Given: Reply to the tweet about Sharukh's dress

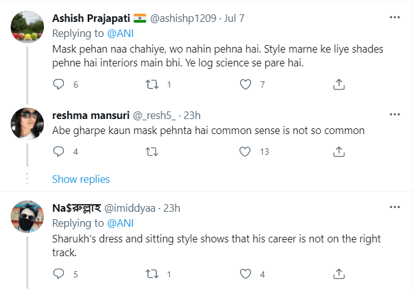Looking at the screenshot, I should (58, 274).
